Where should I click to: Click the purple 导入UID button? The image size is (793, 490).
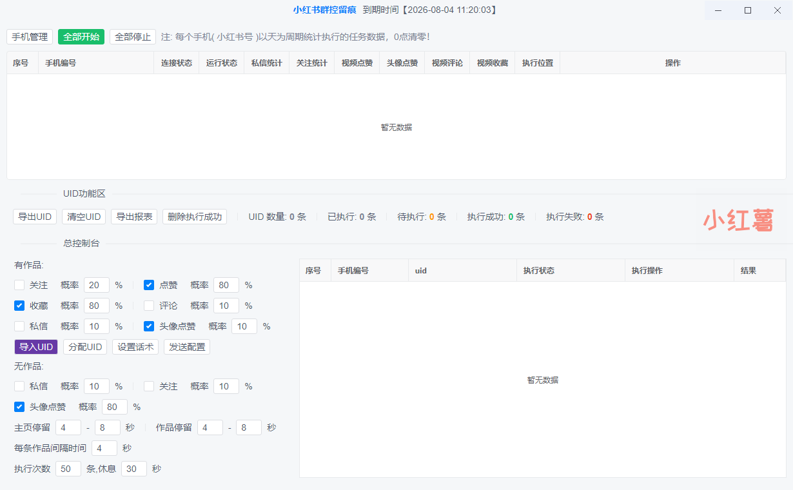click(x=36, y=347)
